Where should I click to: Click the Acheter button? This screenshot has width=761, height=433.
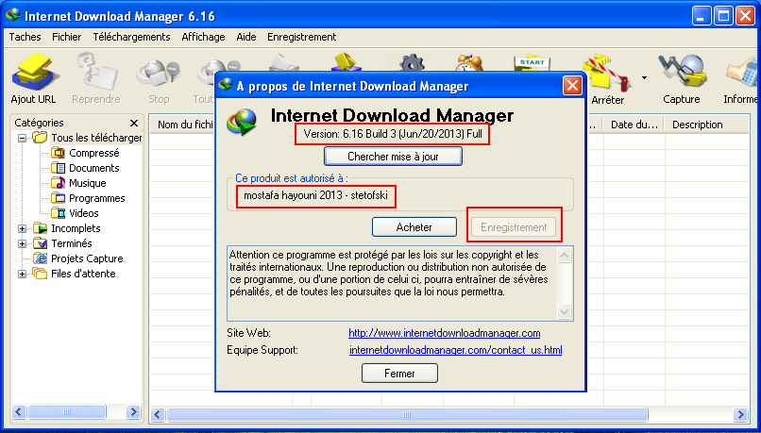click(414, 227)
